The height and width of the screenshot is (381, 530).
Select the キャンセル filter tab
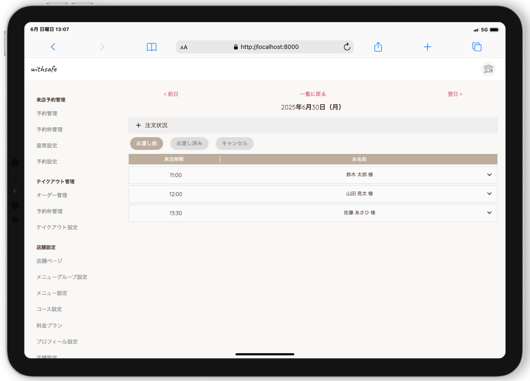coord(235,143)
